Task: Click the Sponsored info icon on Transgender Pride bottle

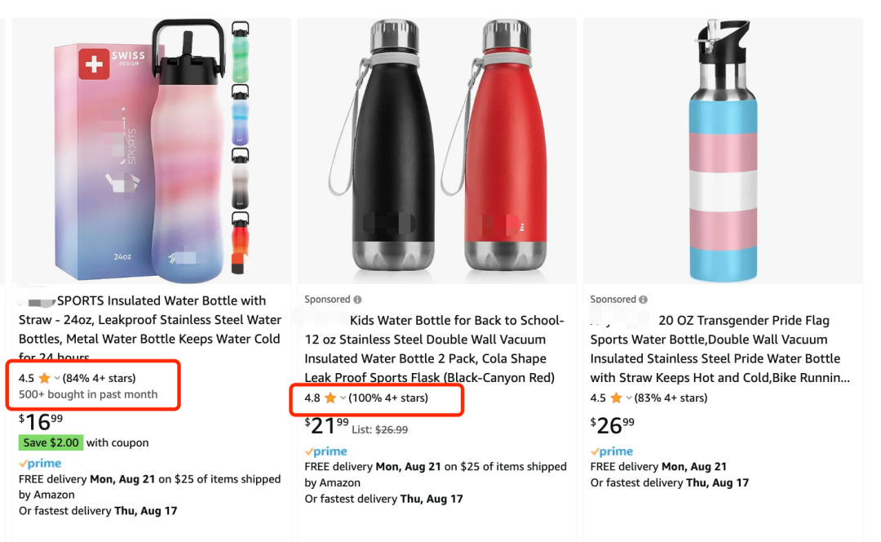Action: [x=644, y=300]
